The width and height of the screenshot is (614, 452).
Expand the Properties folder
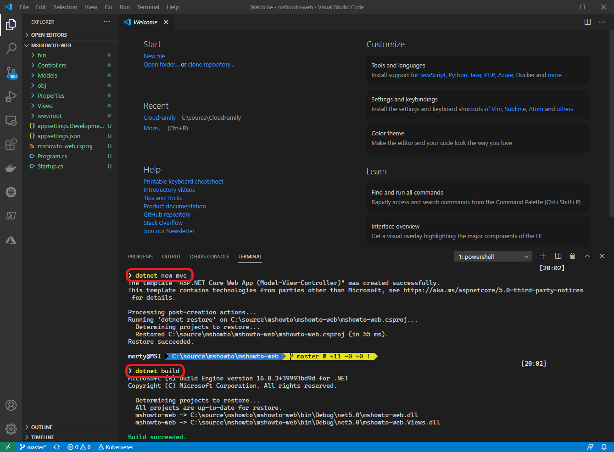point(70,95)
